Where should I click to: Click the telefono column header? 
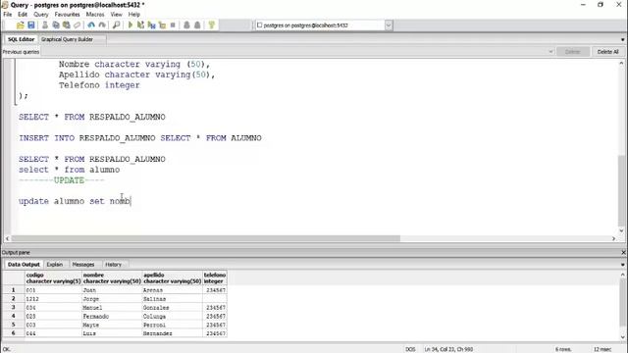point(215,277)
